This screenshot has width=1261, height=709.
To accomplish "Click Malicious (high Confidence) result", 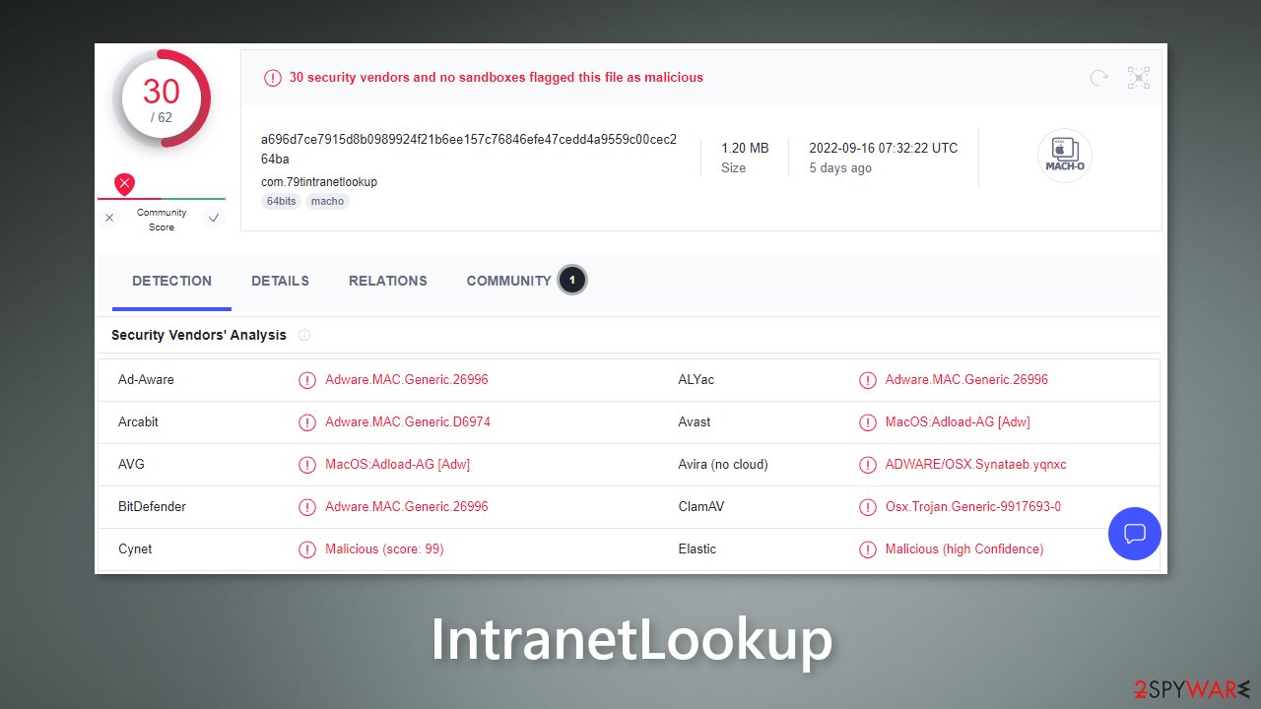I will [x=964, y=549].
